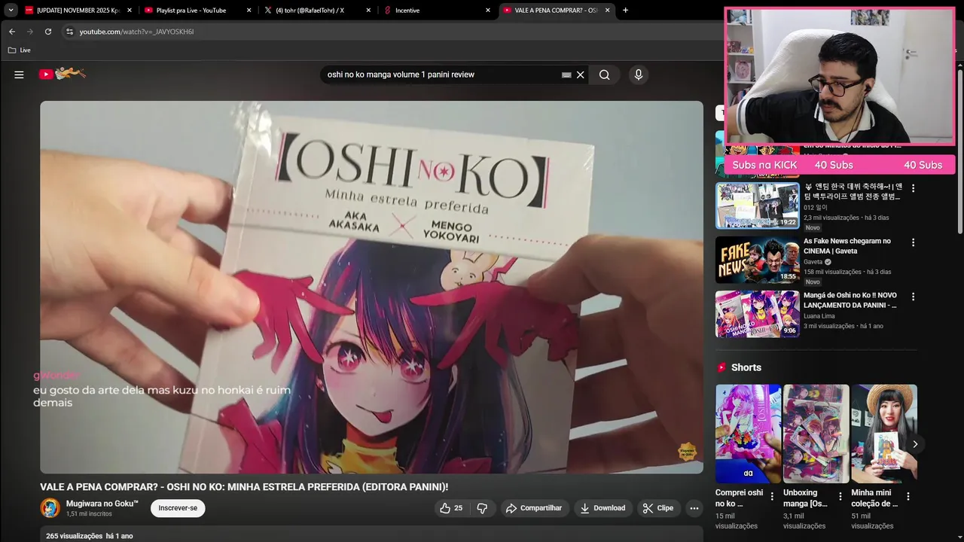Open Mangá de Oshi no Ko thumbnail
The width and height of the screenshot is (964, 542).
757,314
